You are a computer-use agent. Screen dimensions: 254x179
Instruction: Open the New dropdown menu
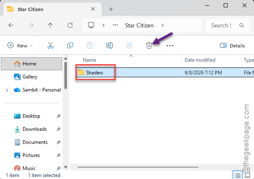[x=20, y=46]
